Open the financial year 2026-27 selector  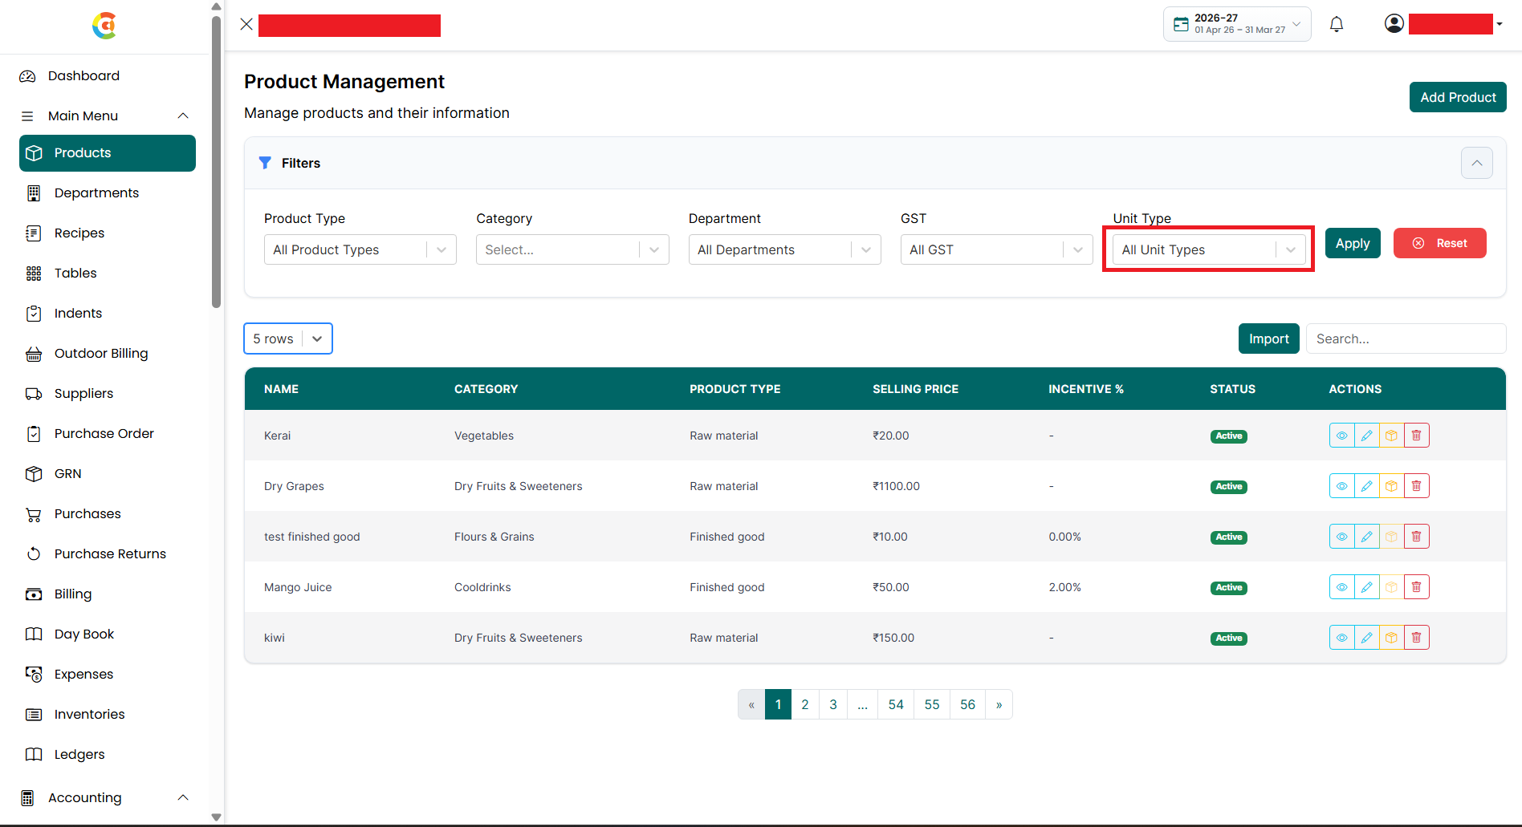[1237, 24]
